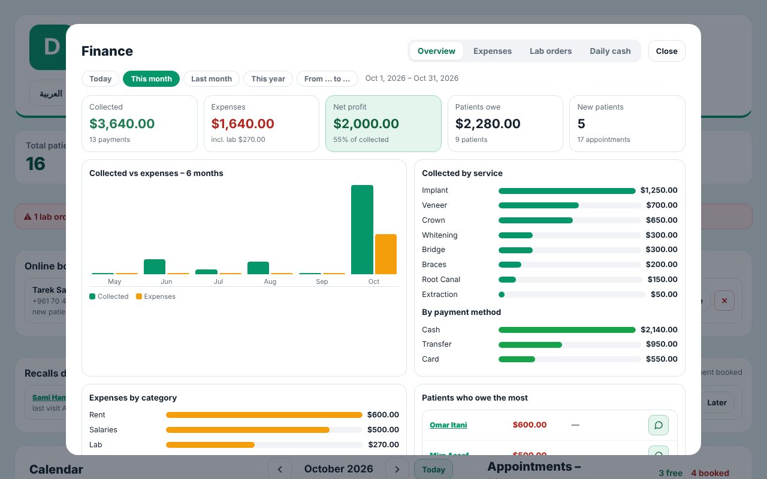Click Later on the recall in background

[x=717, y=402]
